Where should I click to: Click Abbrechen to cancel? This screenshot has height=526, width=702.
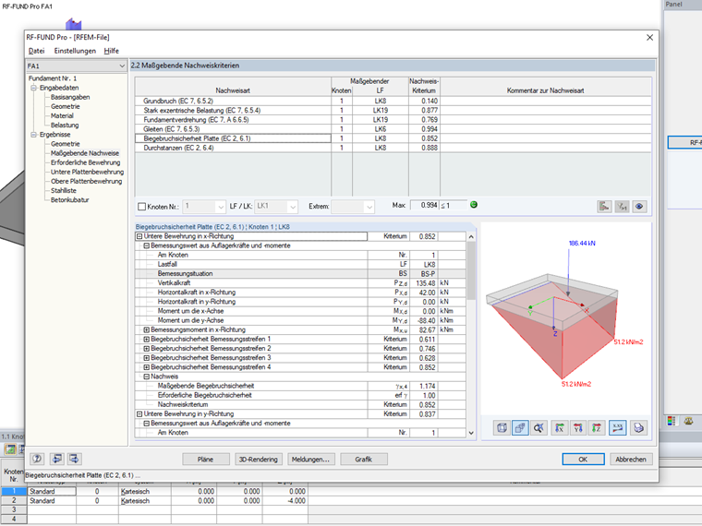pyautogui.click(x=630, y=460)
